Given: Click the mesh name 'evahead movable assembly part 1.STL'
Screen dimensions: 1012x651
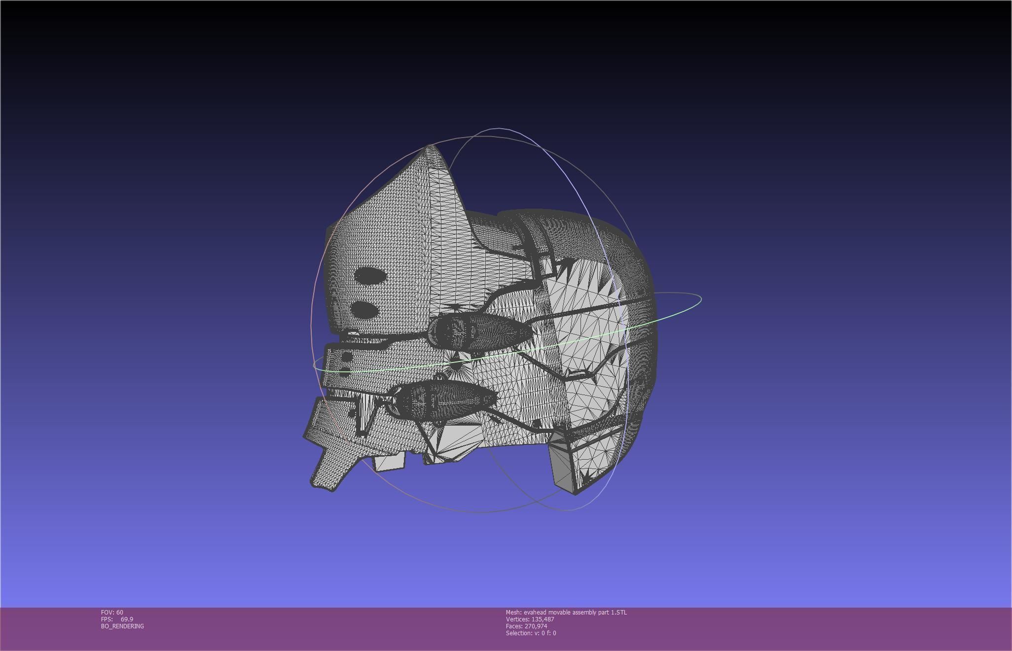Looking at the screenshot, I should pyautogui.click(x=566, y=612).
